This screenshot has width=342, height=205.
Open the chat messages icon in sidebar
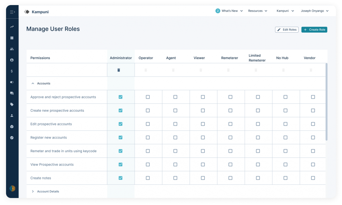pyautogui.click(x=12, y=93)
